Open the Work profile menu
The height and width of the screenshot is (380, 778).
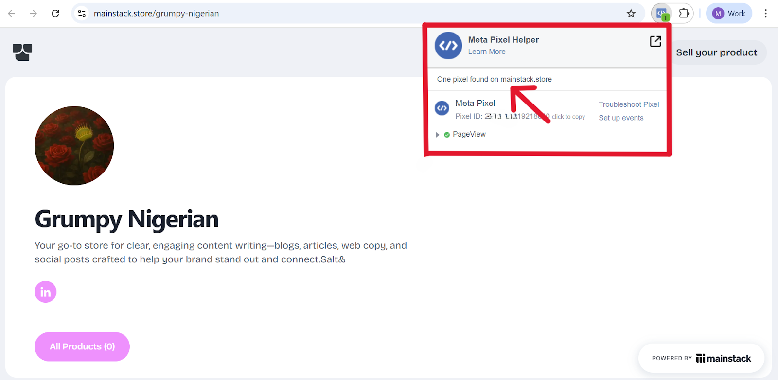[729, 14]
